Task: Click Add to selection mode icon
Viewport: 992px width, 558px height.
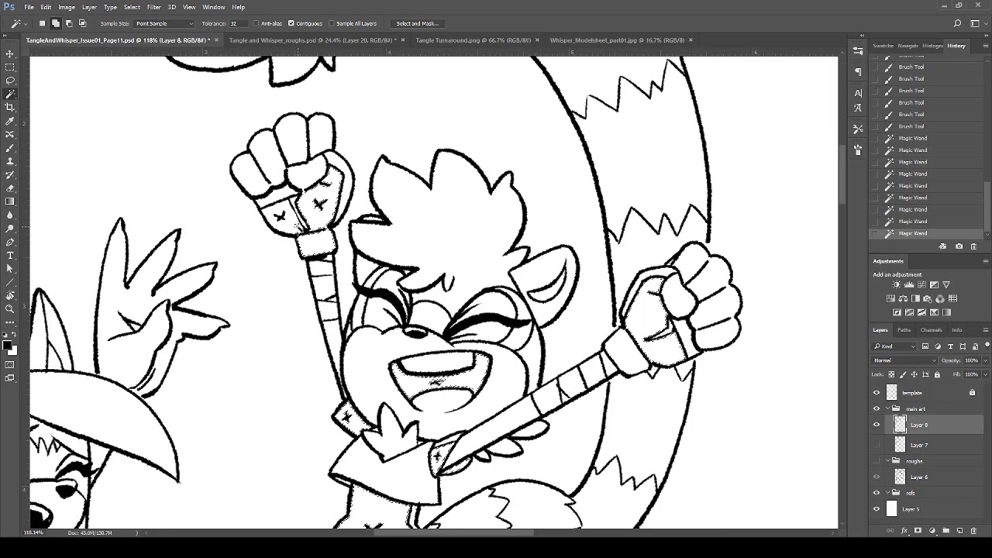Action: (56, 23)
